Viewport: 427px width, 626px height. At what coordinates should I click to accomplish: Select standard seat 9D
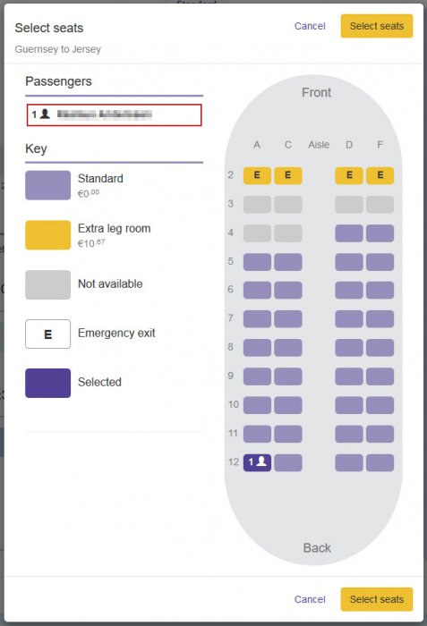[349, 376]
